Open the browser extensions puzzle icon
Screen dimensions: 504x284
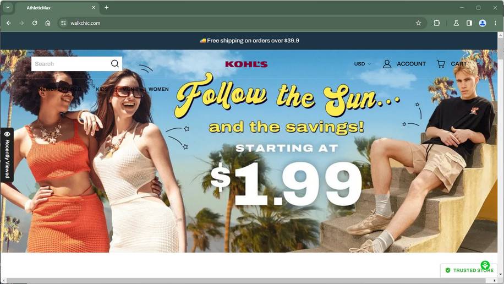436,23
